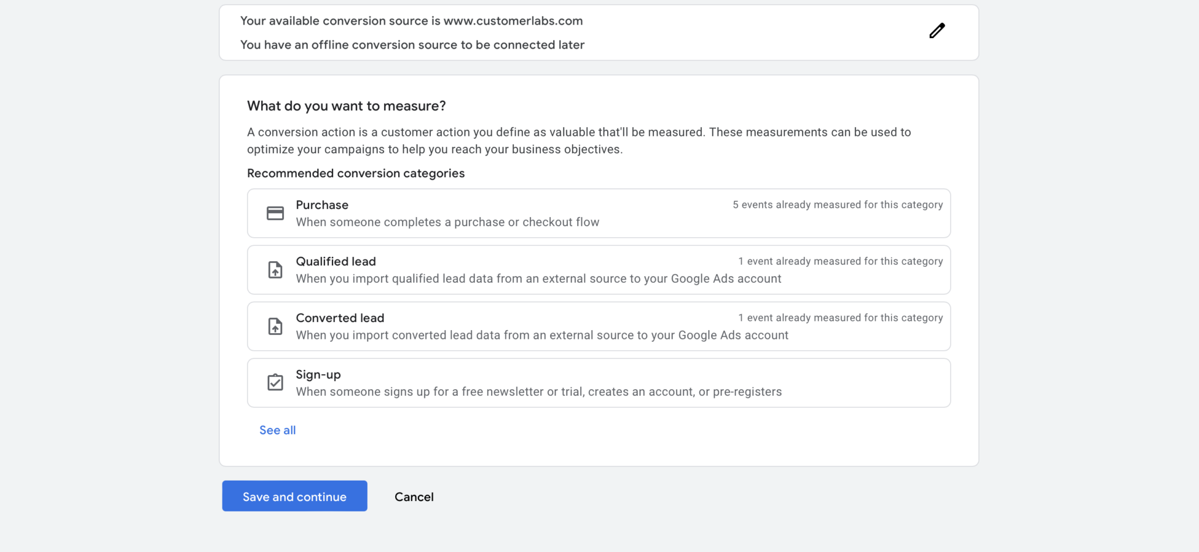Click the Sign-up description text
1199x552 pixels.
539,392
